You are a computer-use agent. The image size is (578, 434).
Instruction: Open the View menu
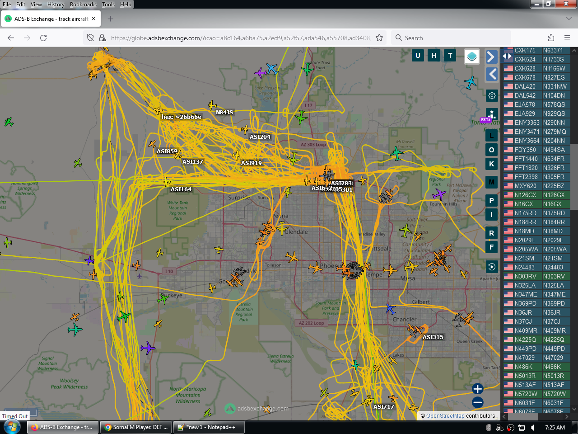tap(36, 5)
